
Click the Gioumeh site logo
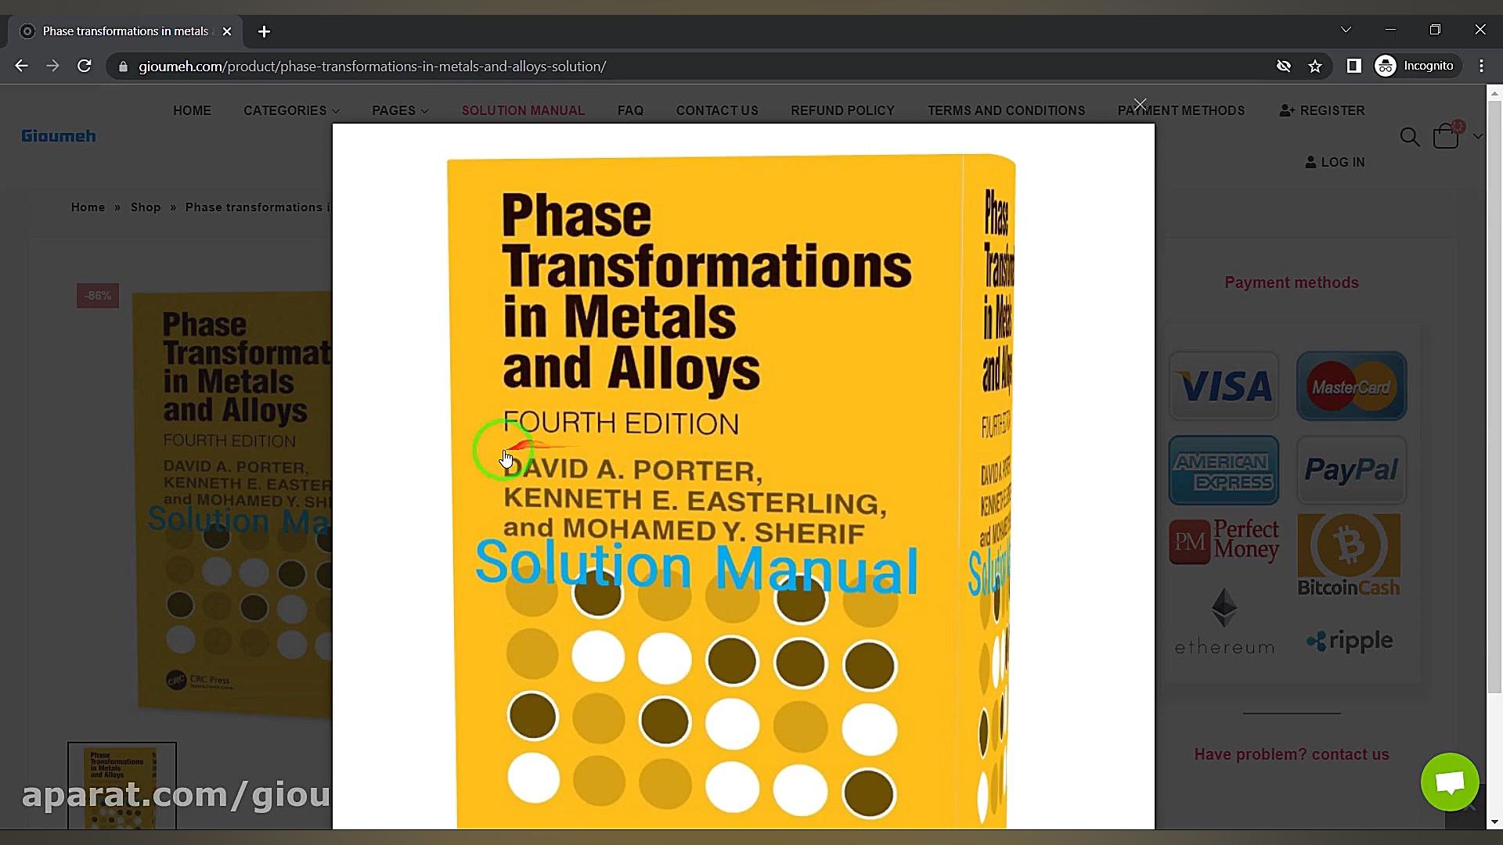59,136
